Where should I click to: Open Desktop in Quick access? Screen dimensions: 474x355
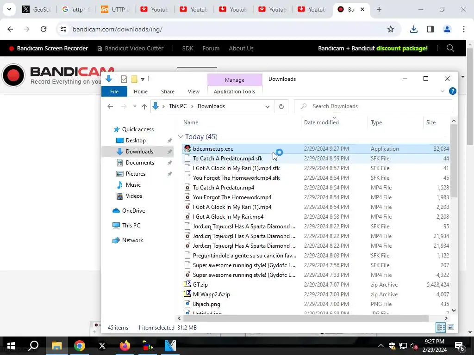pyautogui.click(x=136, y=141)
